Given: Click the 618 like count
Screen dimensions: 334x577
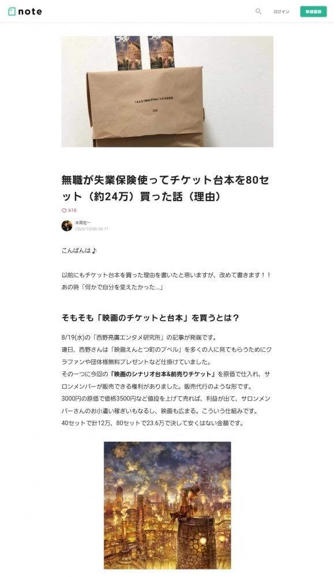Looking at the screenshot, I should [72, 210].
